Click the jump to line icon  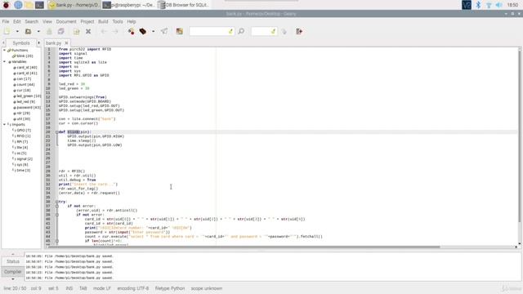click(284, 31)
